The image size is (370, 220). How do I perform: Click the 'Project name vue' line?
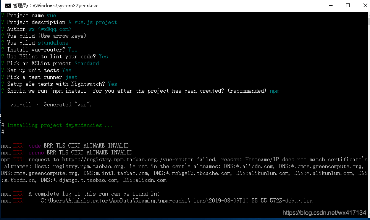[x=31, y=15]
